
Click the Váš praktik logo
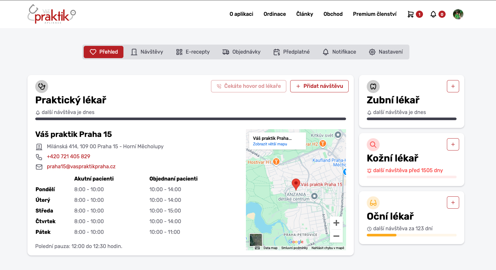pos(52,14)
